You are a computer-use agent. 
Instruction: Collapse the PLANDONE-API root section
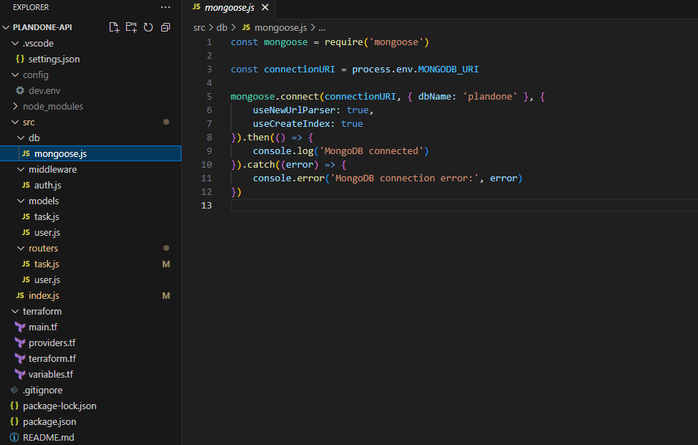click(42, 27)
